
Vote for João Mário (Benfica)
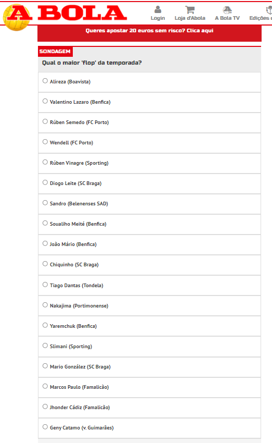[x=45, y=243]
